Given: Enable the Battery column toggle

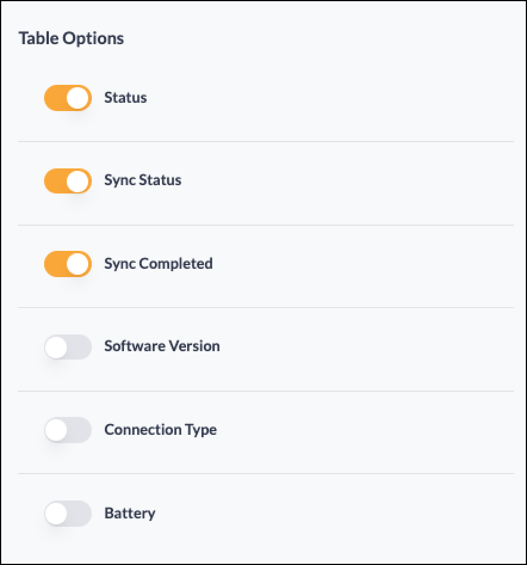Looking at the screenshot, I should (68, 514).
